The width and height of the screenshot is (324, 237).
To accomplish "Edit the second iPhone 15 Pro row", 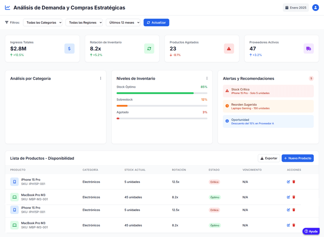I will pos(288,210).
